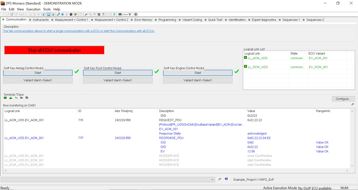Image resolution: width=358 pixels, height=190 pixels.
Task: Switch to the Error Memory tab
Action: tap(143, 20)
